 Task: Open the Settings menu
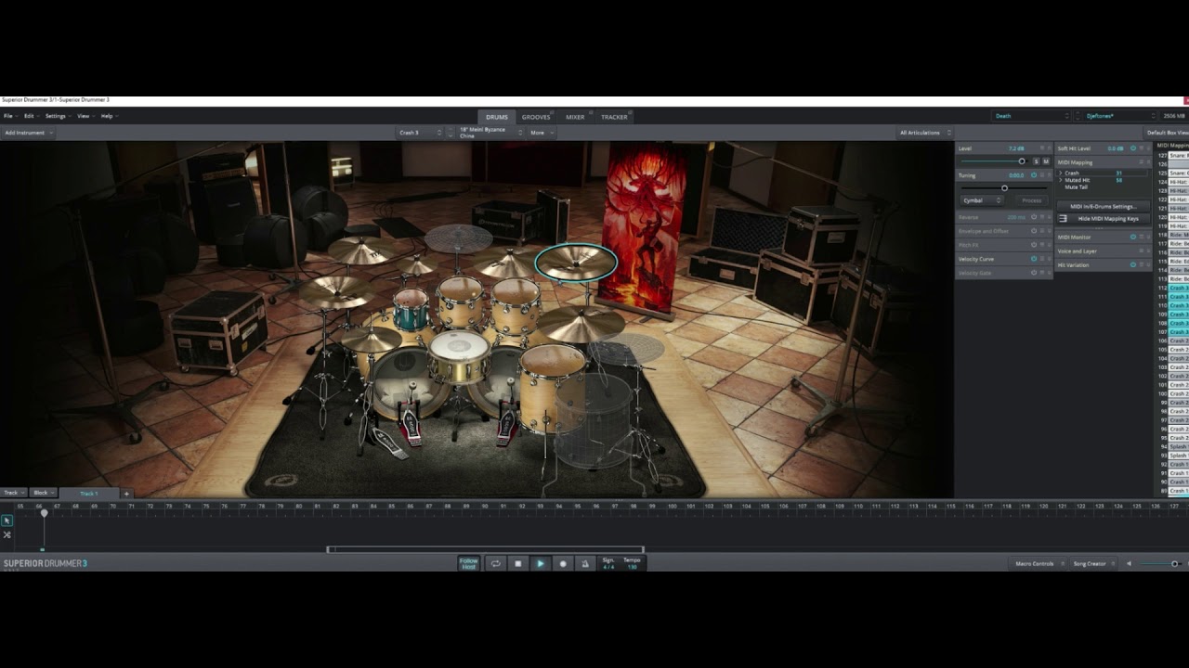click(58, 116)
